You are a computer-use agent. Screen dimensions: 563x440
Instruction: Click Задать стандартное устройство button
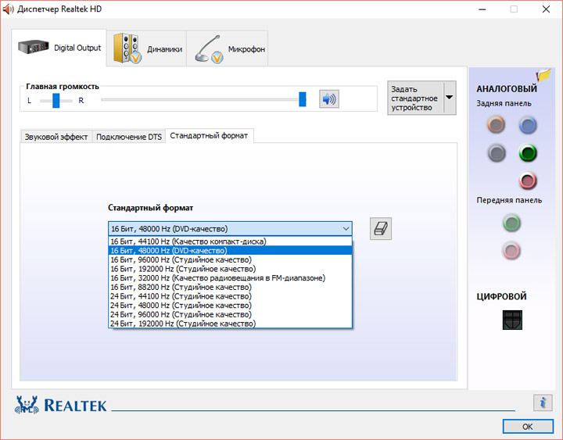[415, 98]
